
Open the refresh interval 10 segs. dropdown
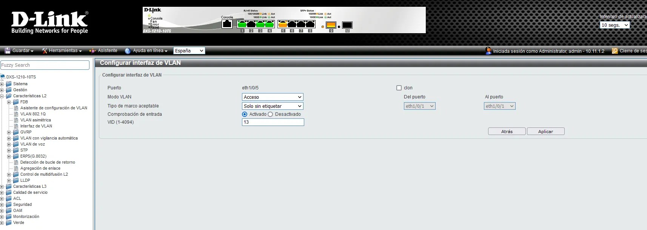click(615, 25)
